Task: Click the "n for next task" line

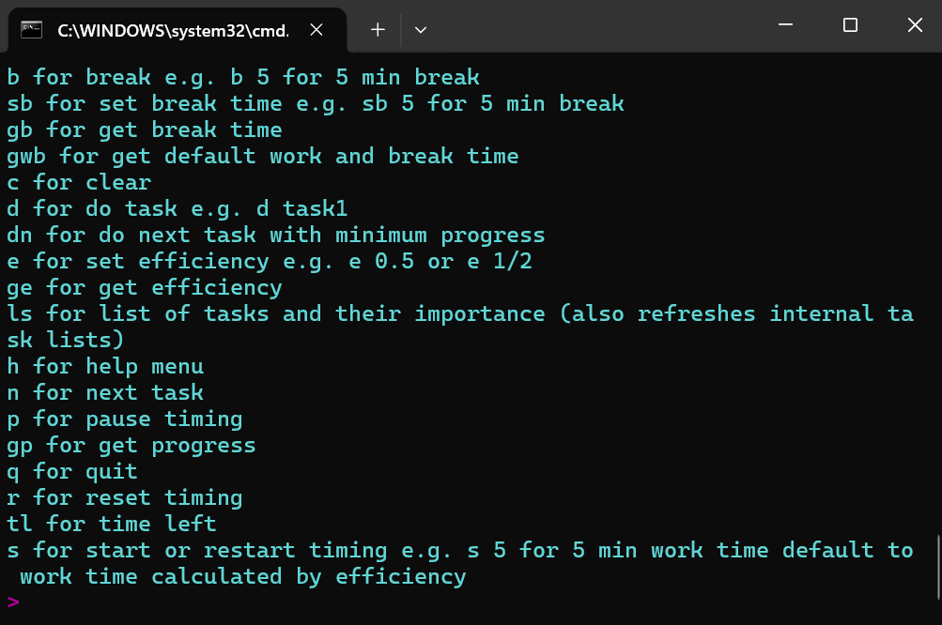Action: tap(105, 392)
